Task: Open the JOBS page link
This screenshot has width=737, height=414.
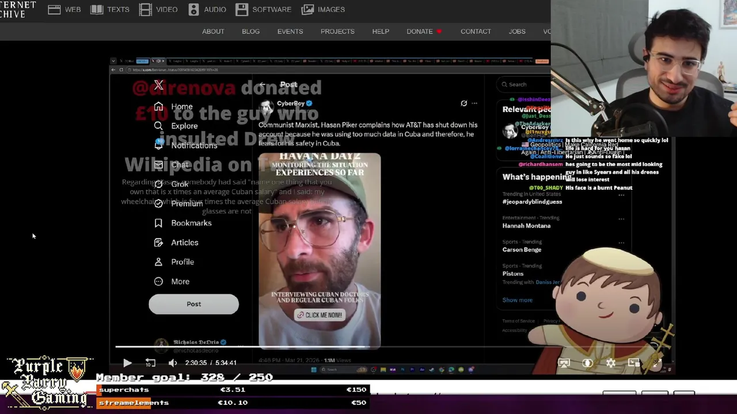Action: pyautogui.click(x=517, y=32)
